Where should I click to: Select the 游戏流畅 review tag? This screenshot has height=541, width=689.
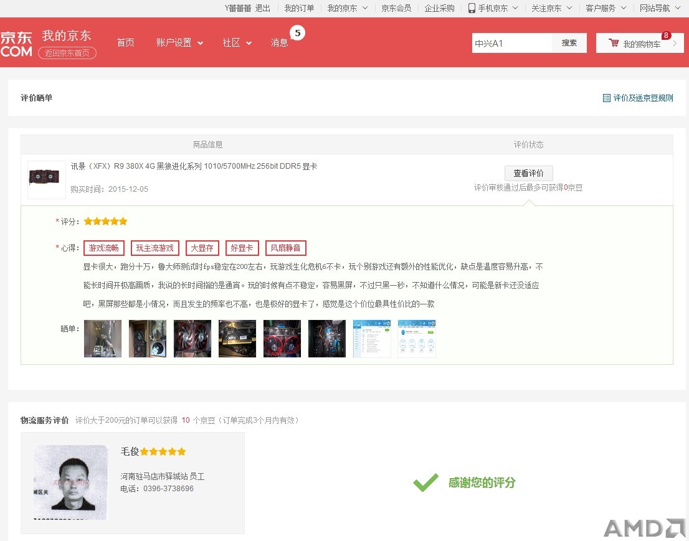click(103, 248)
